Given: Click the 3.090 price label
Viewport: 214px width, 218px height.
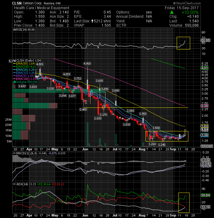Looking at the screenshot, I should coord(105,89).
